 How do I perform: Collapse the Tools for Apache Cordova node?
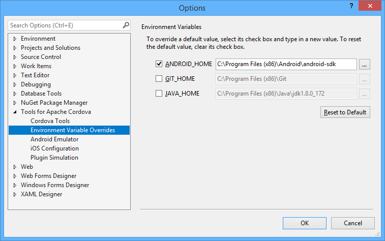(15, 112)
